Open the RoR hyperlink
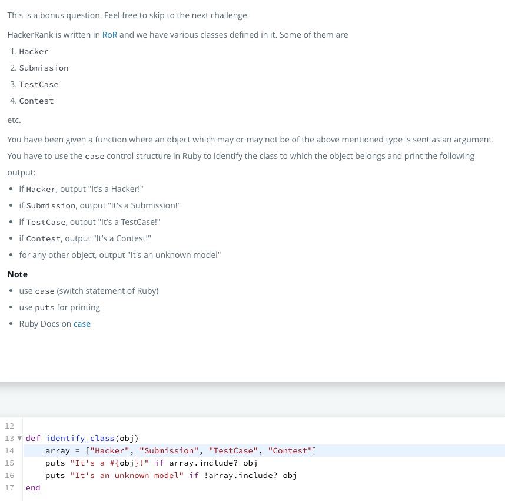505x501 pixels. [109, 35]
